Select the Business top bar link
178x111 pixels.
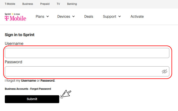(28, 4)
